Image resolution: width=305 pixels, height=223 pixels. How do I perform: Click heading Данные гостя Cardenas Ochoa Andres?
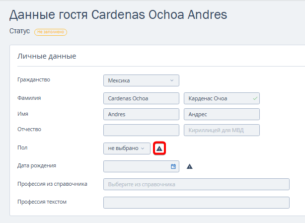pyautogui.click(x=118, y=15)
